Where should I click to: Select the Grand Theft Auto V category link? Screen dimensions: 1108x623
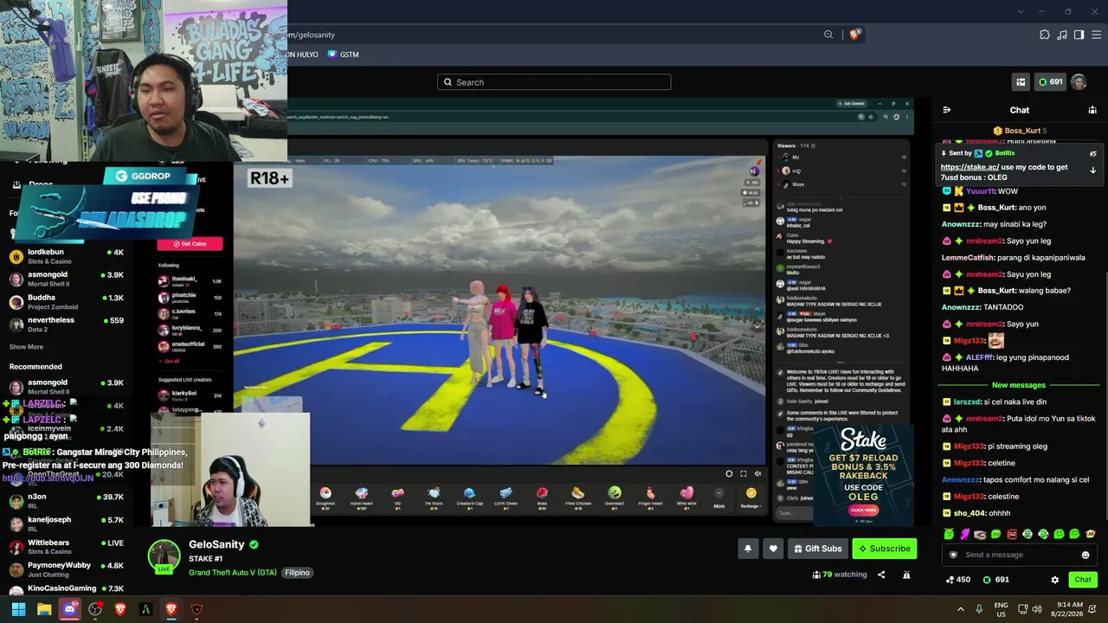tap(233, 573)
